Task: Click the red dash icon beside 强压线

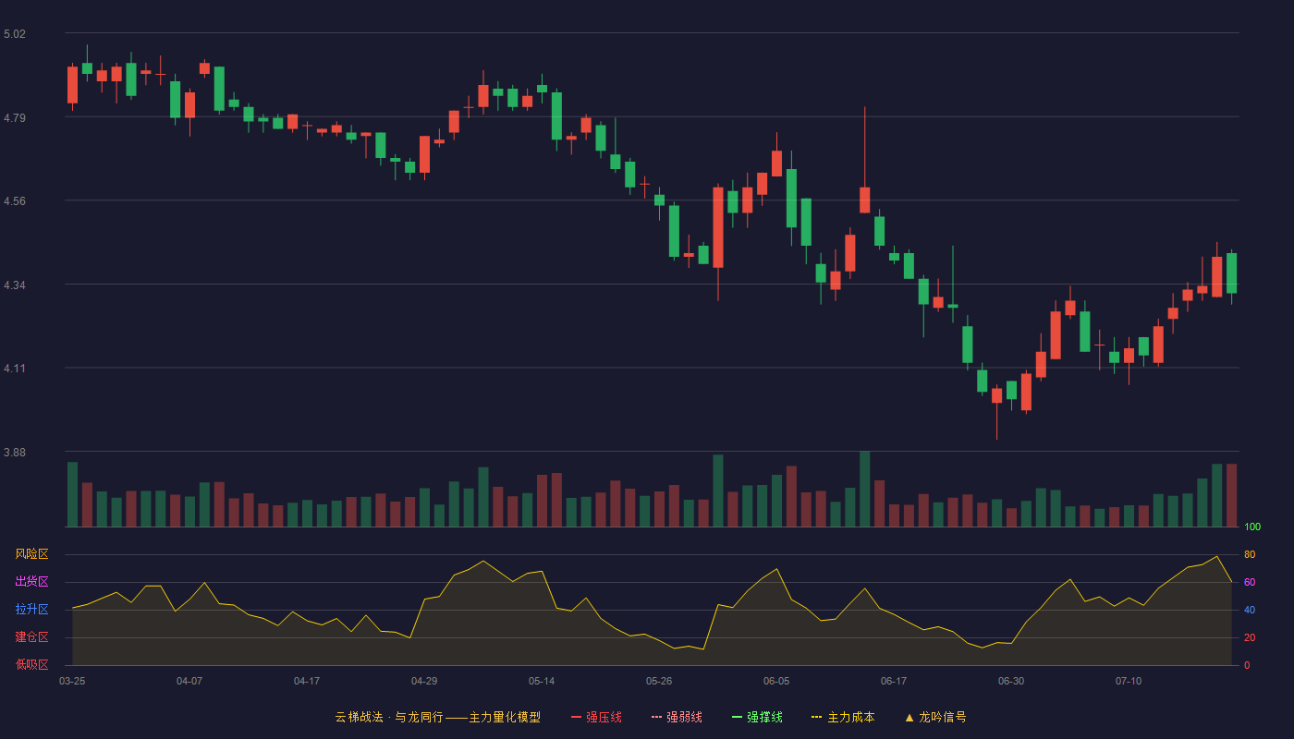Action: [577, 717]
